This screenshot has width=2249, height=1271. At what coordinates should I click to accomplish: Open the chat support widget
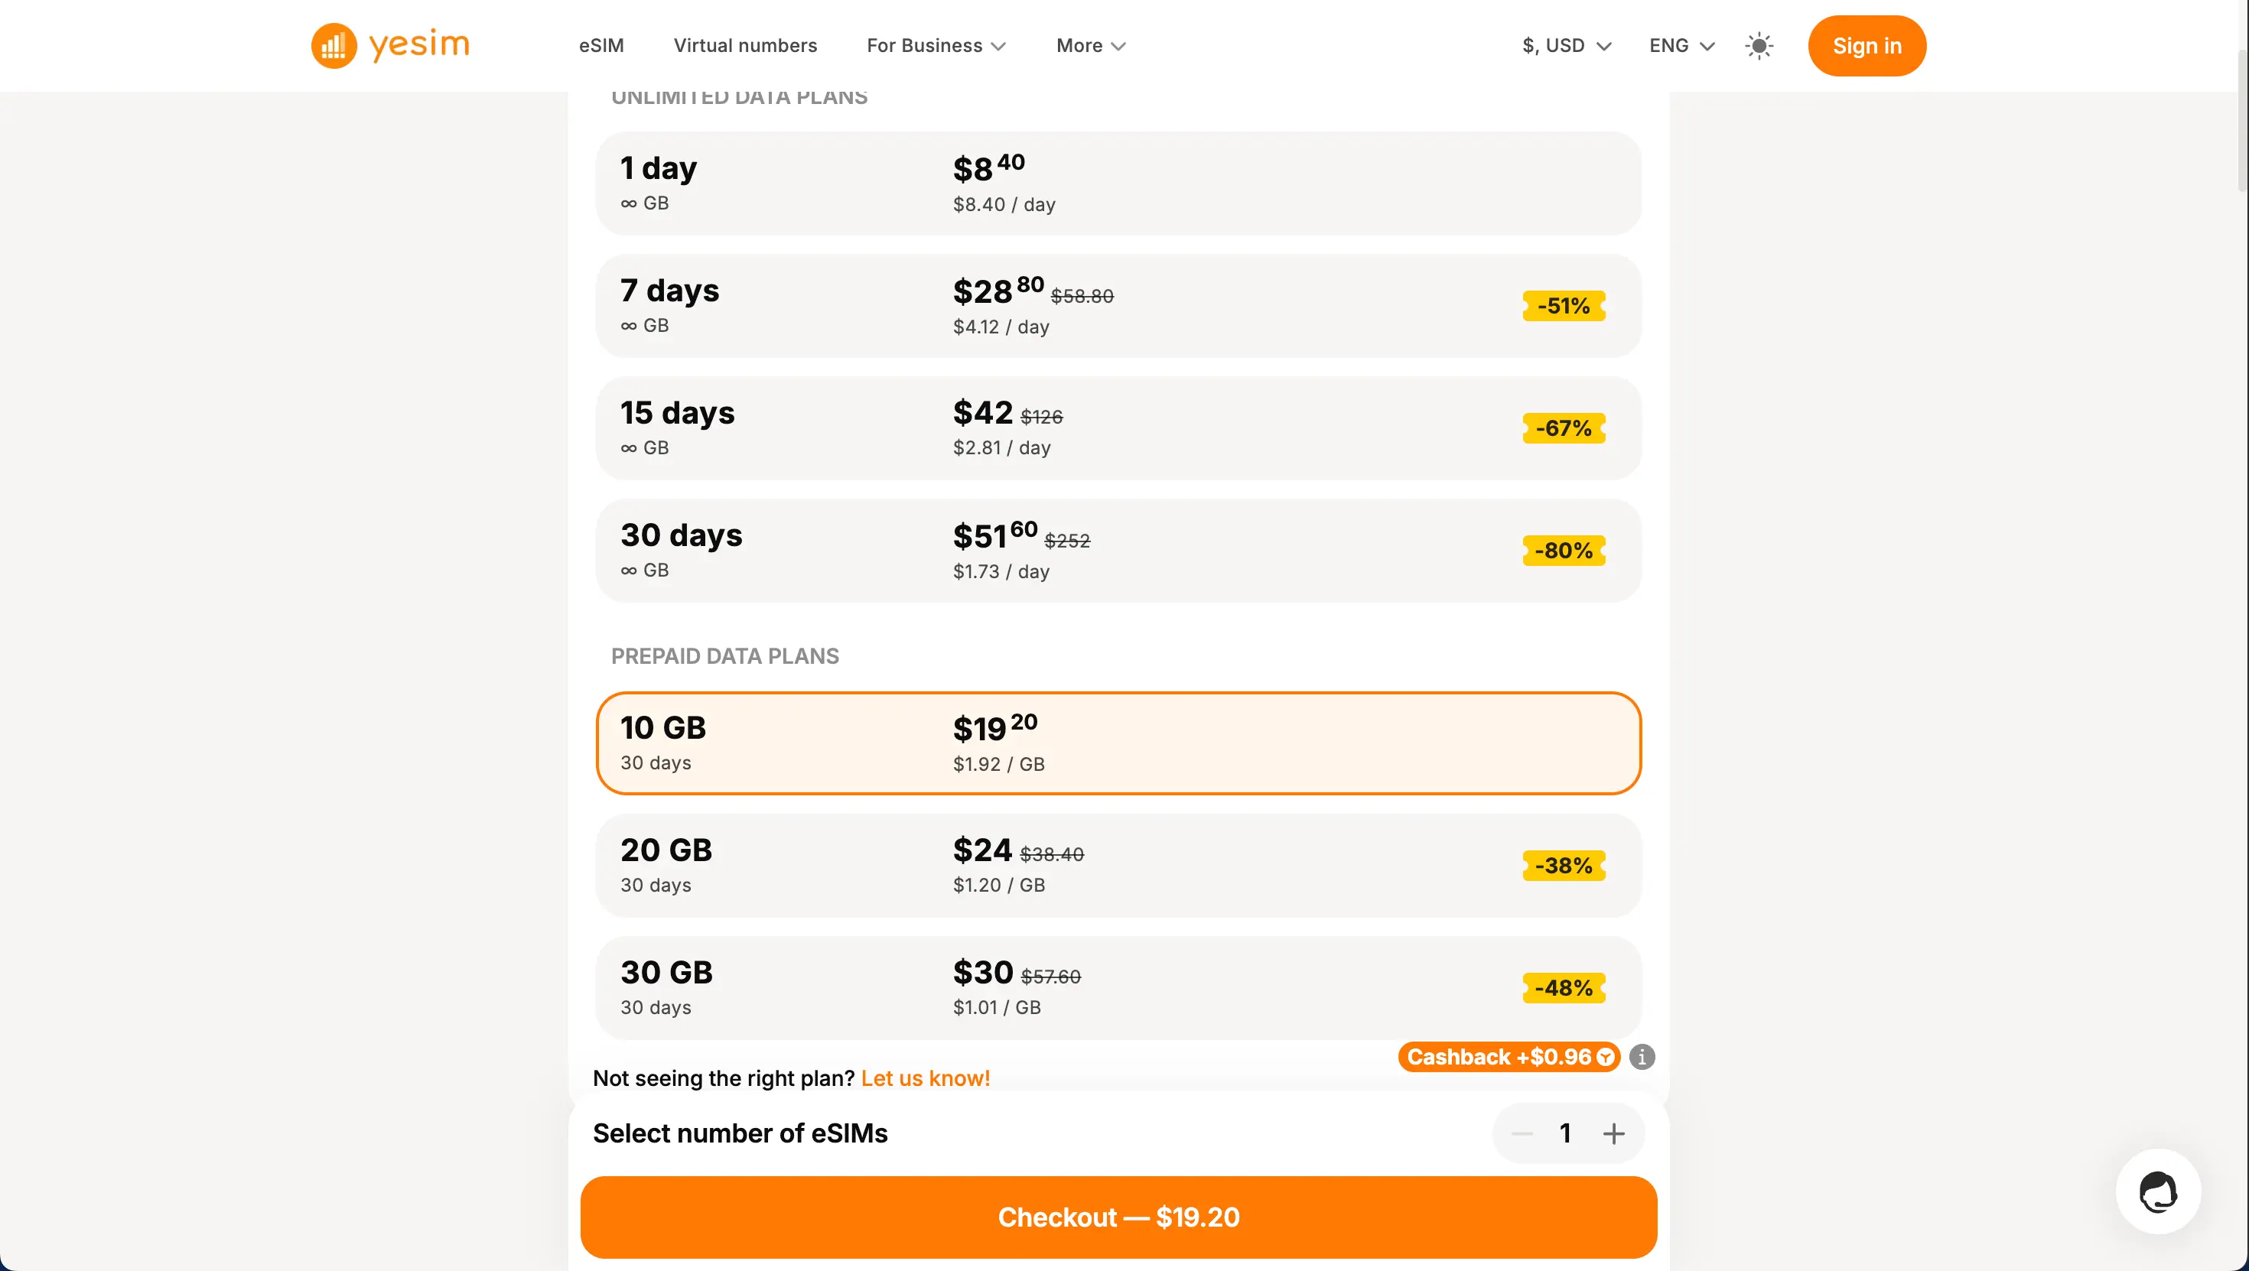tap(2157, 1193)
